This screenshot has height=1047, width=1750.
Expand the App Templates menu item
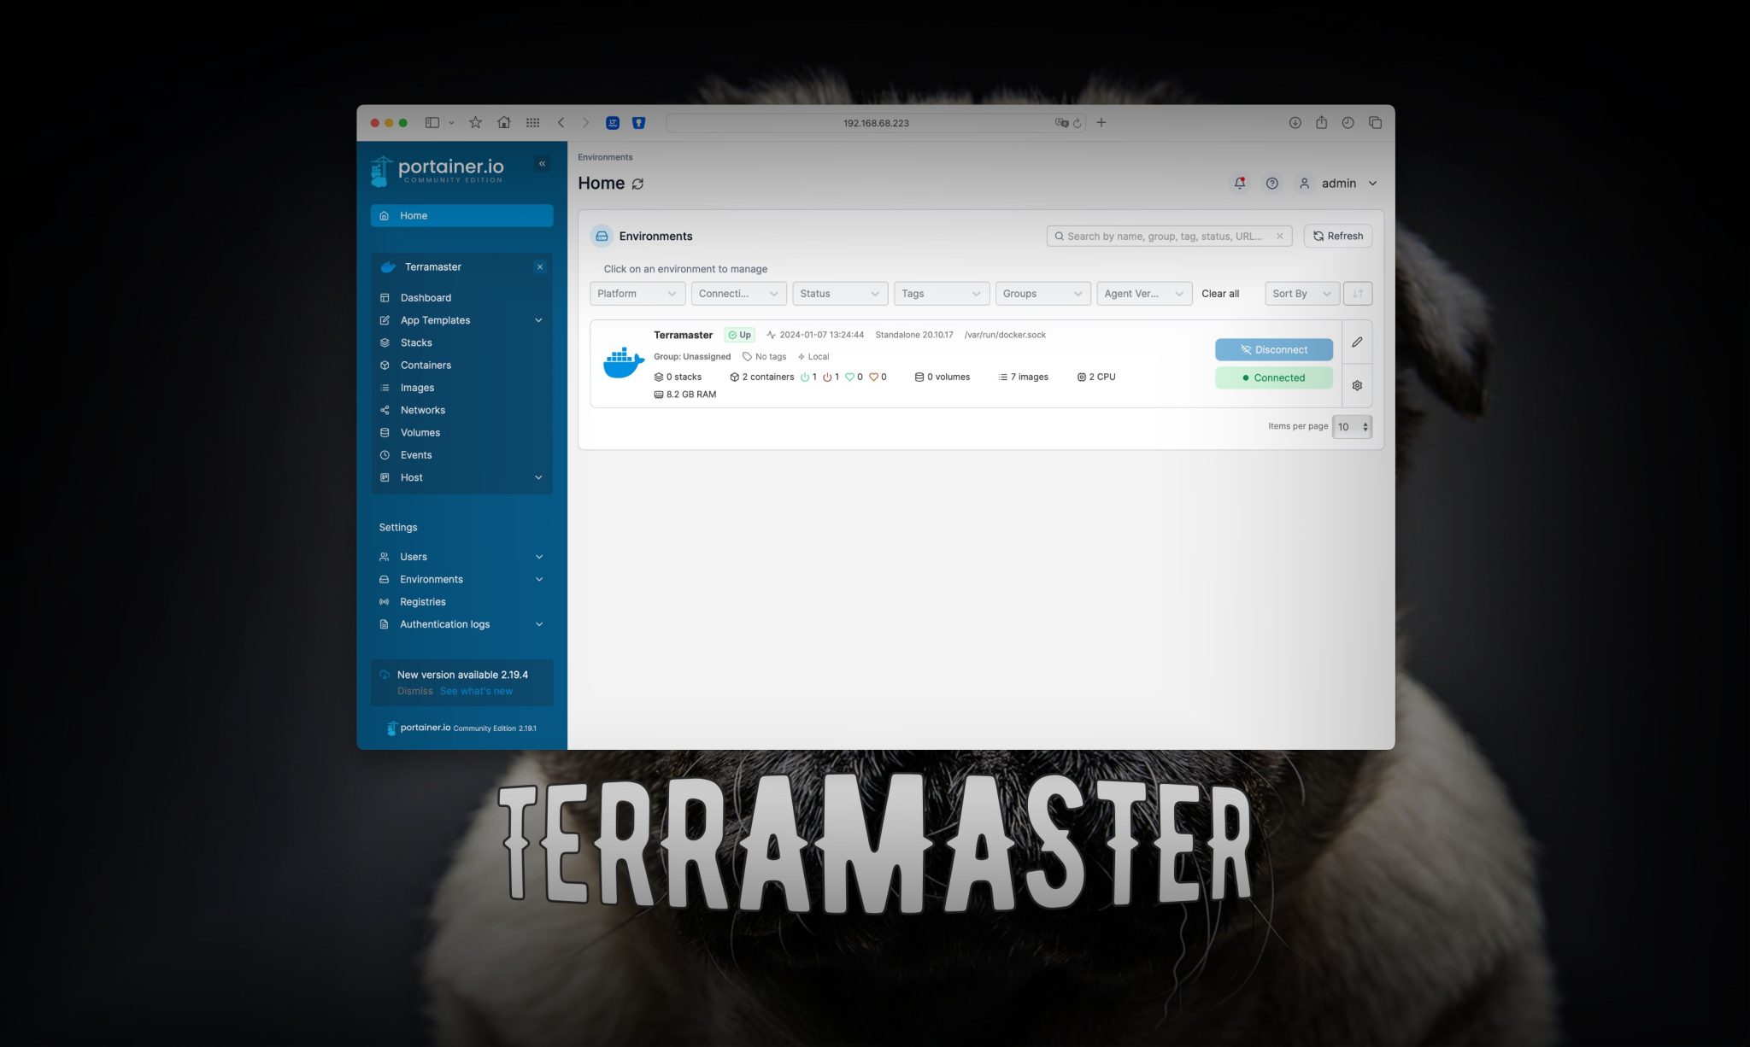point(537,320)
